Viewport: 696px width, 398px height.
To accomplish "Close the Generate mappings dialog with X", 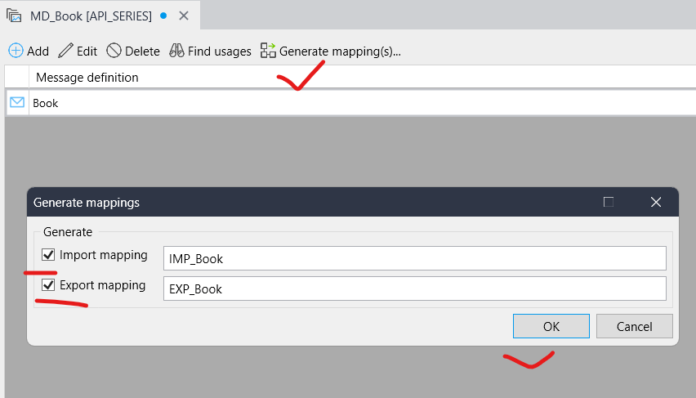I will coord(655,202).
